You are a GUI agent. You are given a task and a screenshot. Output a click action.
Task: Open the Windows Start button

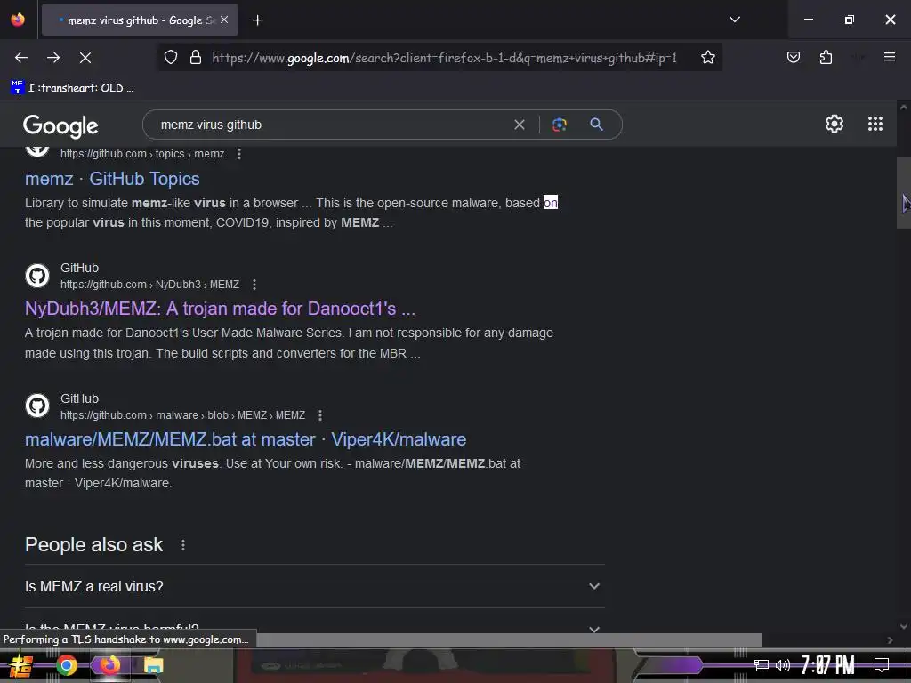click(22, 665)
